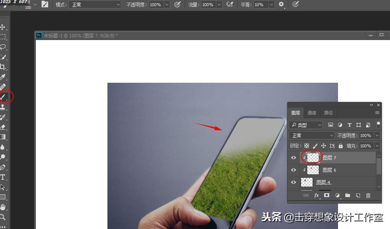The width and height of the screenshot is (390, 229).
Task: Hide the 图层 6 layer
Action: (293, 170)
